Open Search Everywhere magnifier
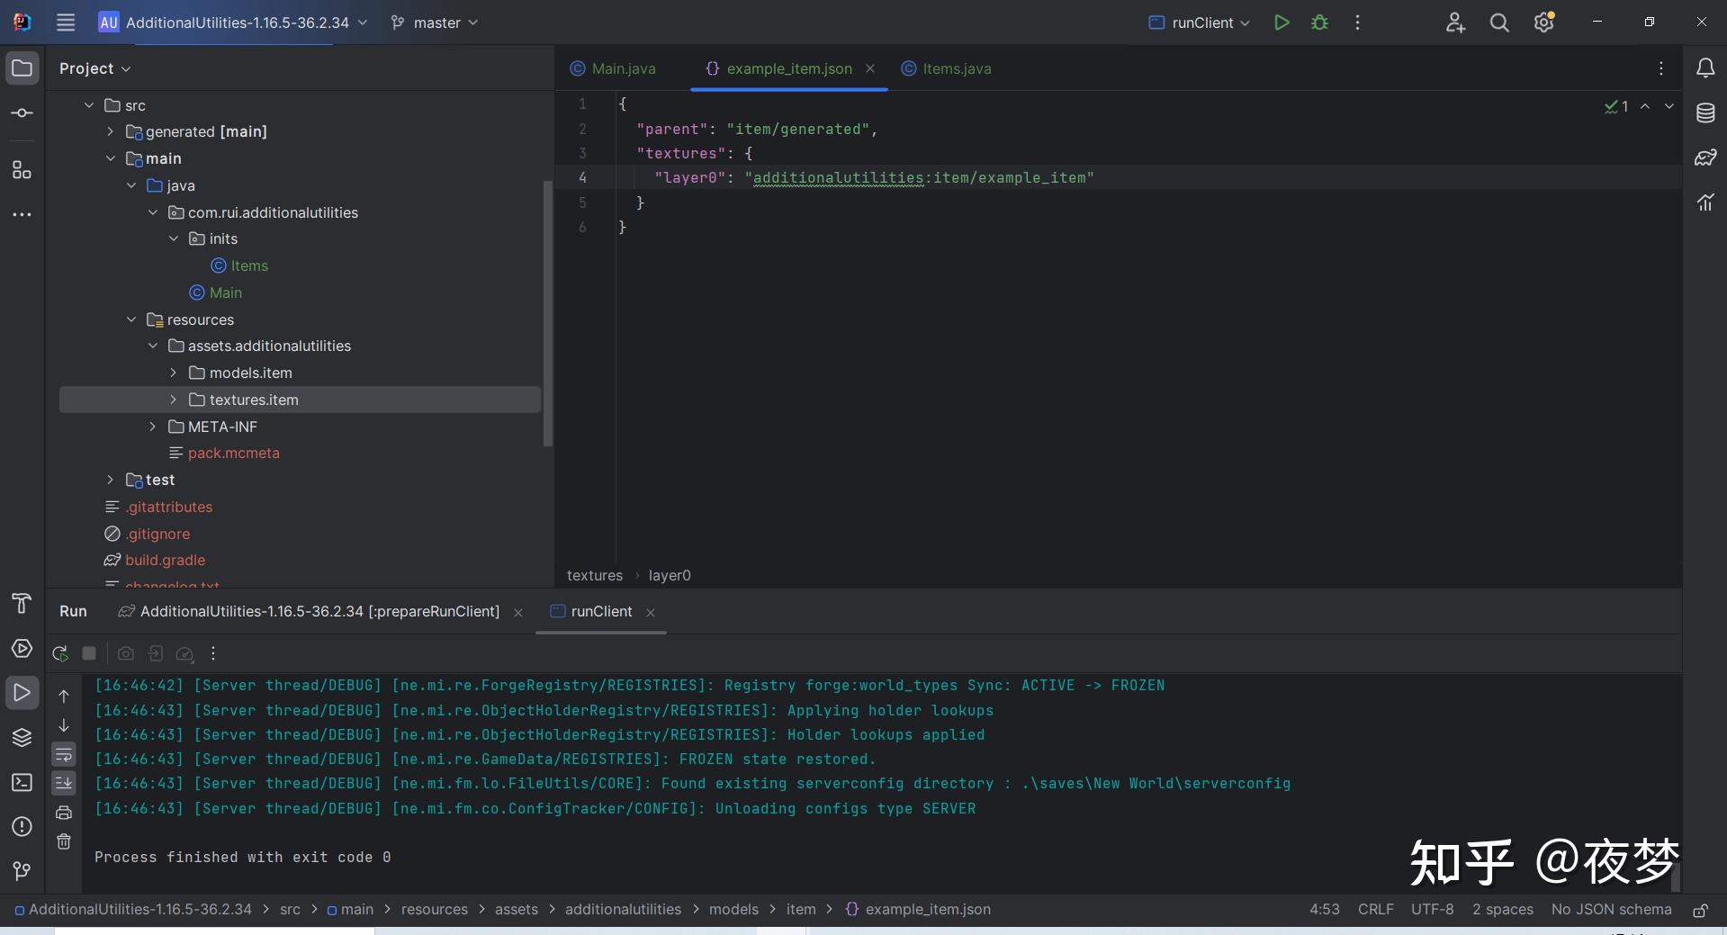The width and height of the screenshot is (1727, 935). (1499, 22)
